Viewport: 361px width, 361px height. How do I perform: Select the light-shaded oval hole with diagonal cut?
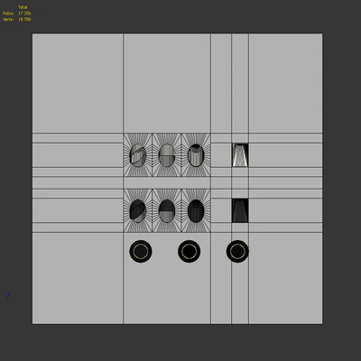[x=138, y=155]
